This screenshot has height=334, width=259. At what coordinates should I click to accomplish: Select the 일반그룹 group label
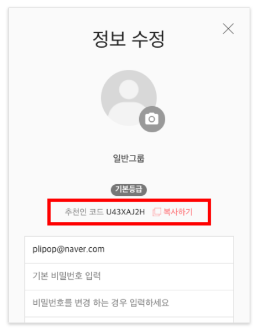129,159
